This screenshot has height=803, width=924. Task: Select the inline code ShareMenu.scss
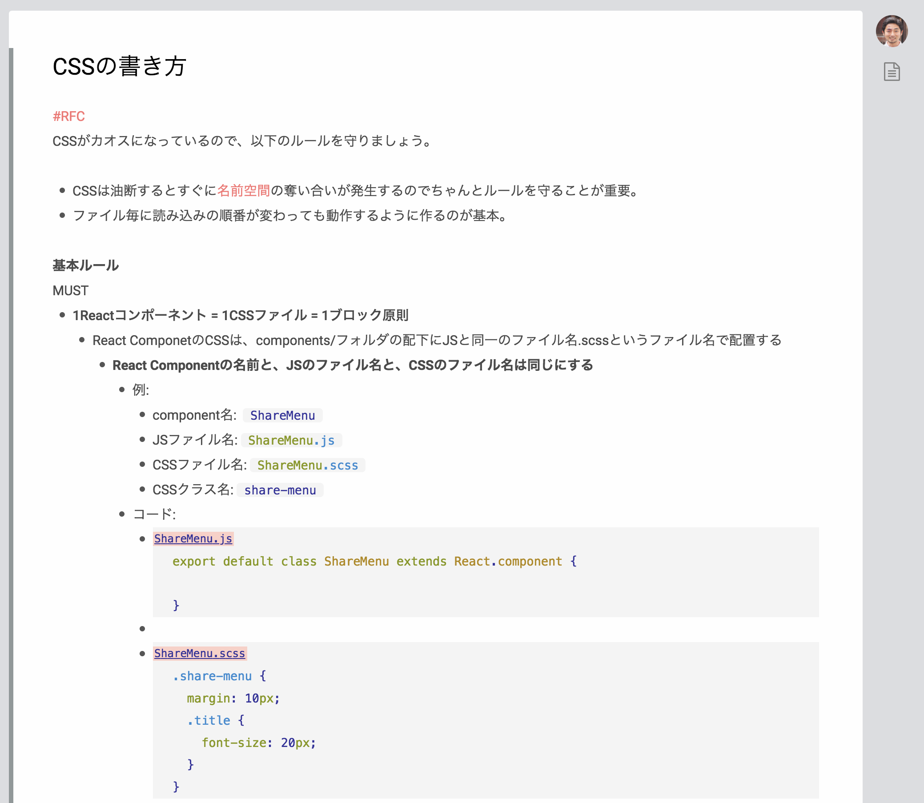[307, 465]
